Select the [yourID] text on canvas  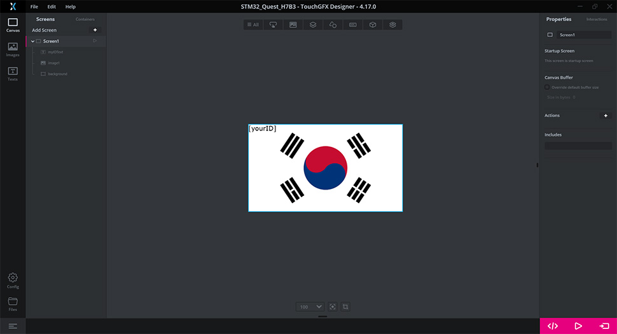[x=263, y=129]
